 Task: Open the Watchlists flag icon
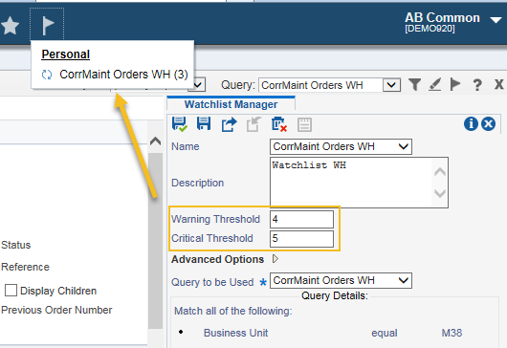point(47,25)
